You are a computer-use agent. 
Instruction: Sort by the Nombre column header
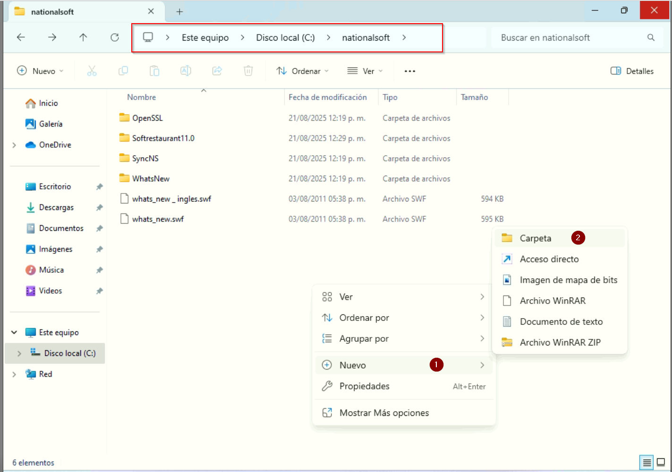[x=141, y=97]
